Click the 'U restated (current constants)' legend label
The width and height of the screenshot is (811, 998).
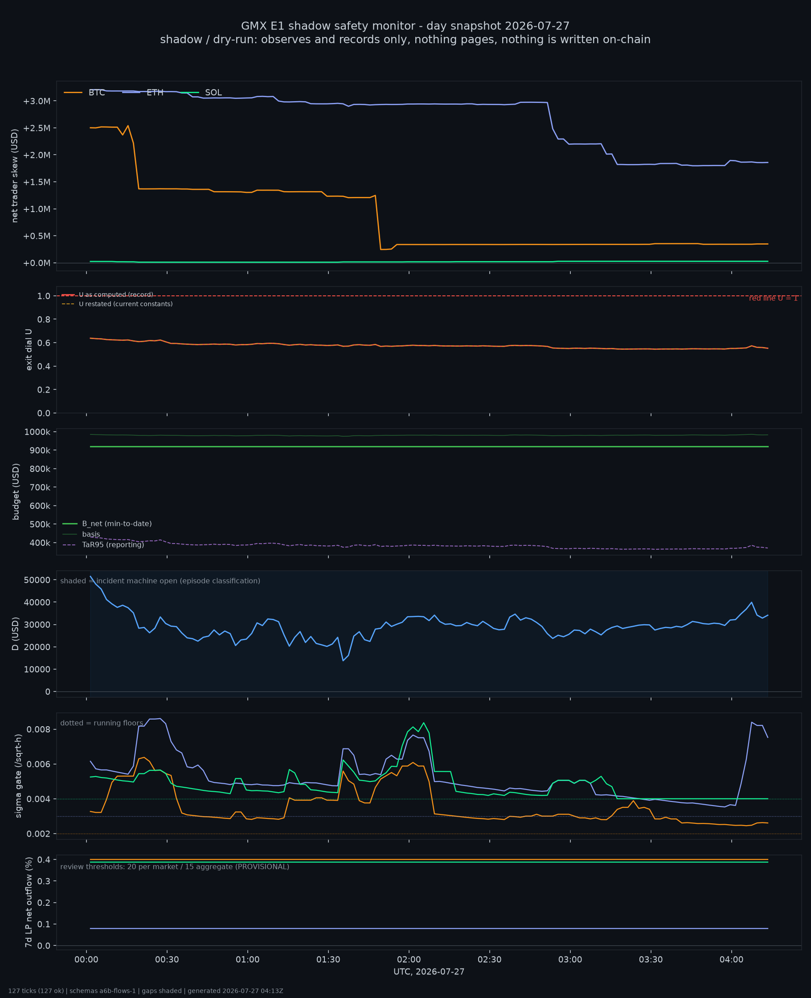point(126,304)
